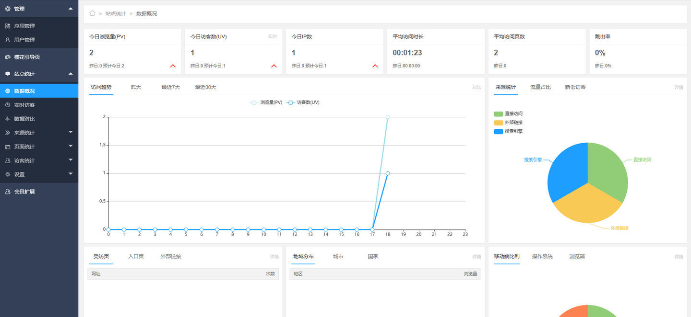Switch to the 浏览器 tab
This screenshot has width=691, height=317.
coord(577,257)
